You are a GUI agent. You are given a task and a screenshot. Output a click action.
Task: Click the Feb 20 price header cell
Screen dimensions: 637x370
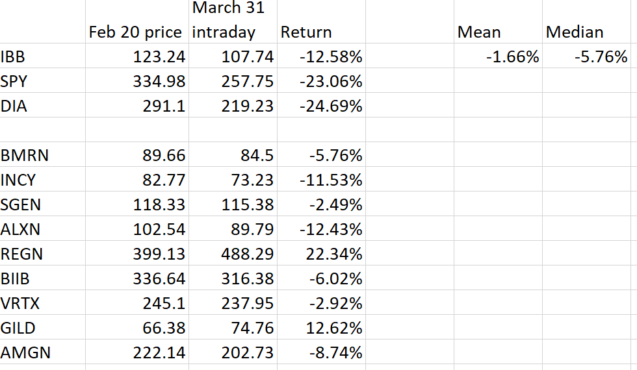click(137, 21)
